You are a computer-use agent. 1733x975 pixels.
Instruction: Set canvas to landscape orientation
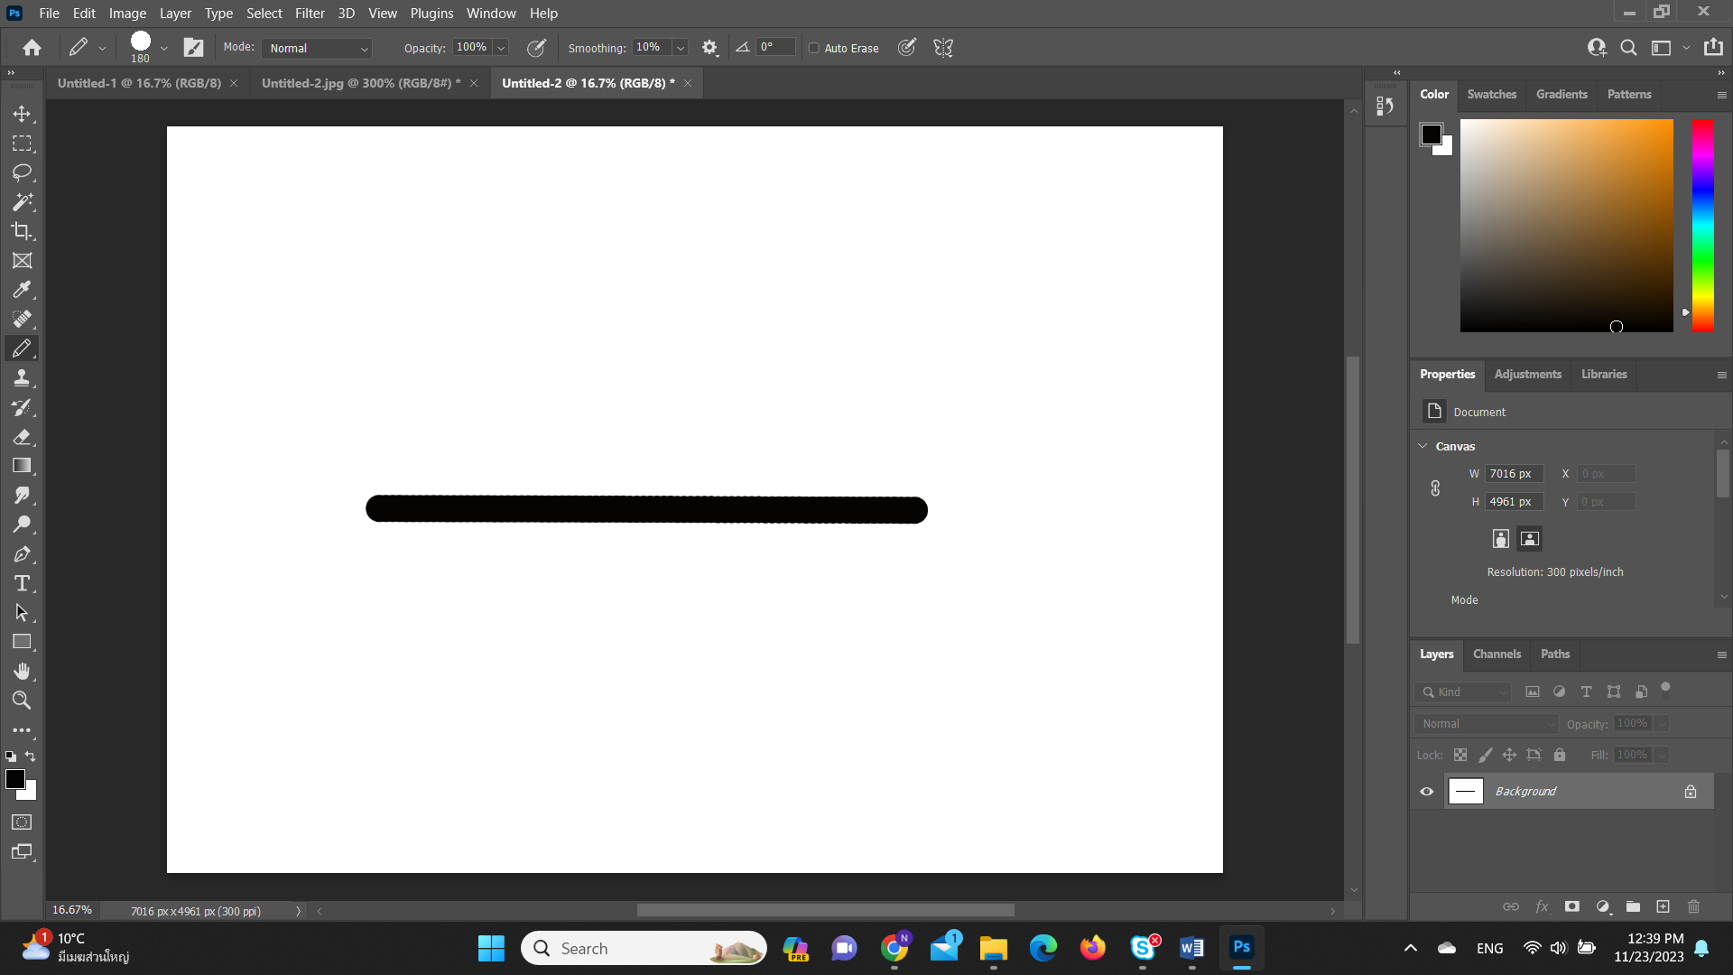tap(1529, 539)
